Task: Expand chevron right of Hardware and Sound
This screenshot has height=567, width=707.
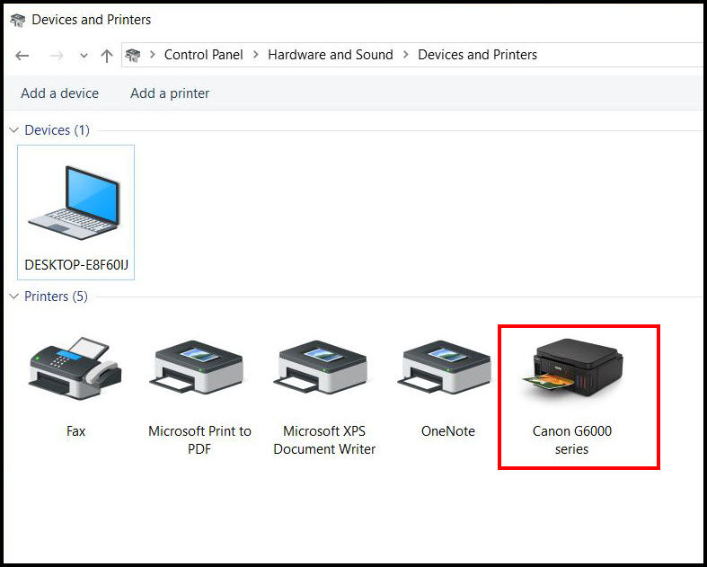Action: 406,55
